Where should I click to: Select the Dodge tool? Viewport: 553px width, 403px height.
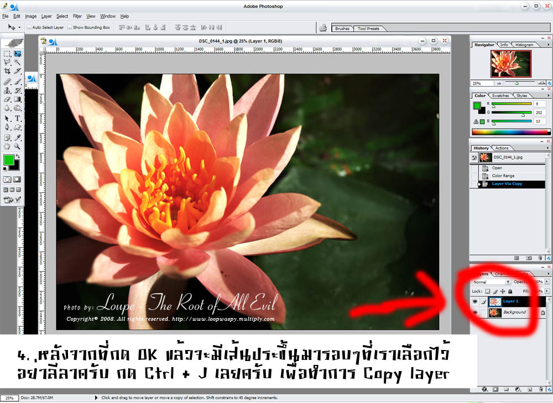click(x=17, y=108)
